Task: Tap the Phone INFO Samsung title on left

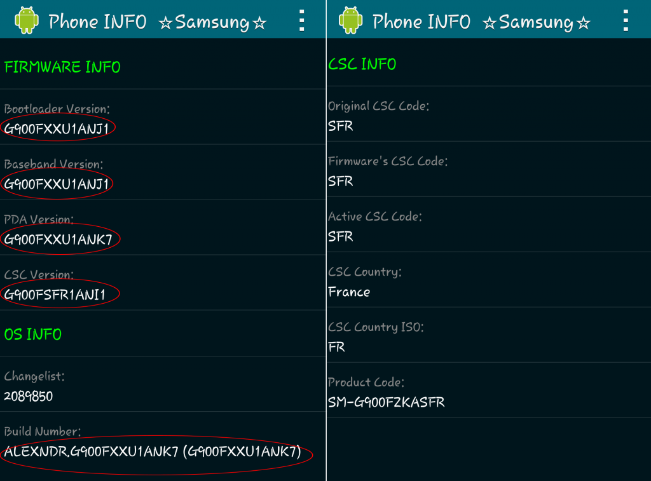Action: [x=157, y=22]
